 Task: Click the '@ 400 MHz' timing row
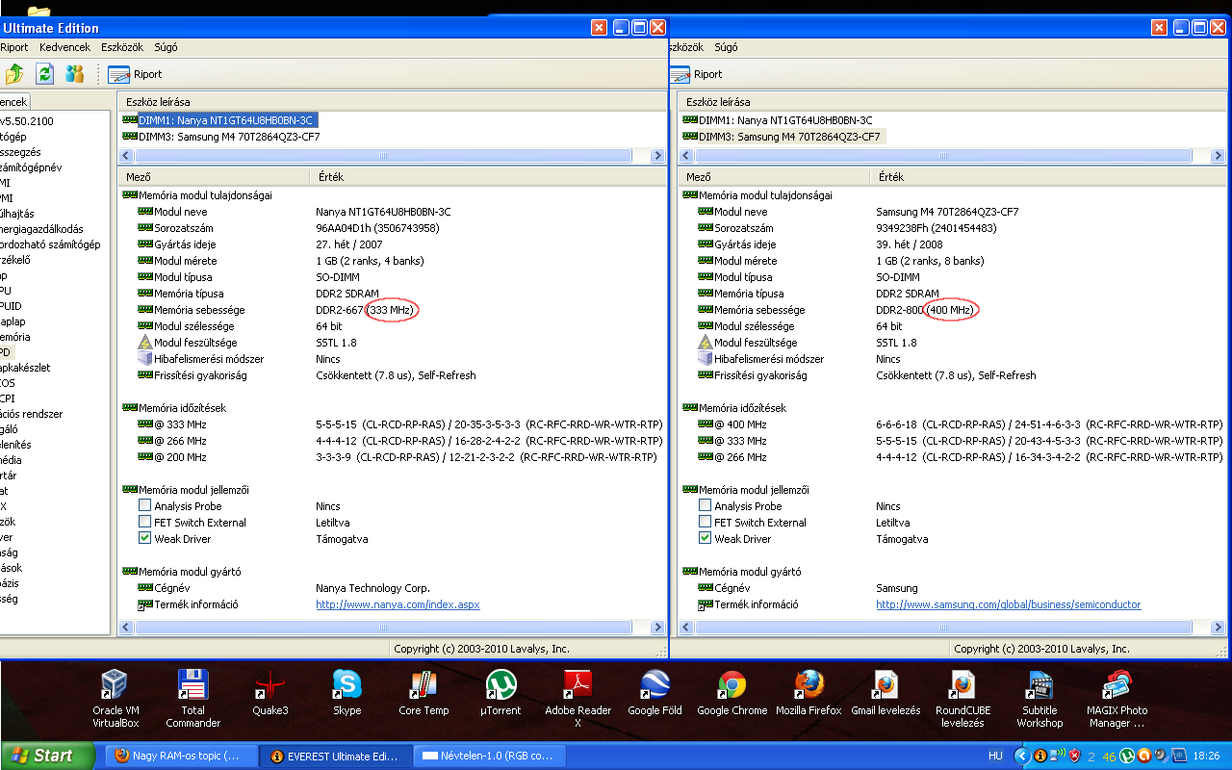[x=953, y=424]
